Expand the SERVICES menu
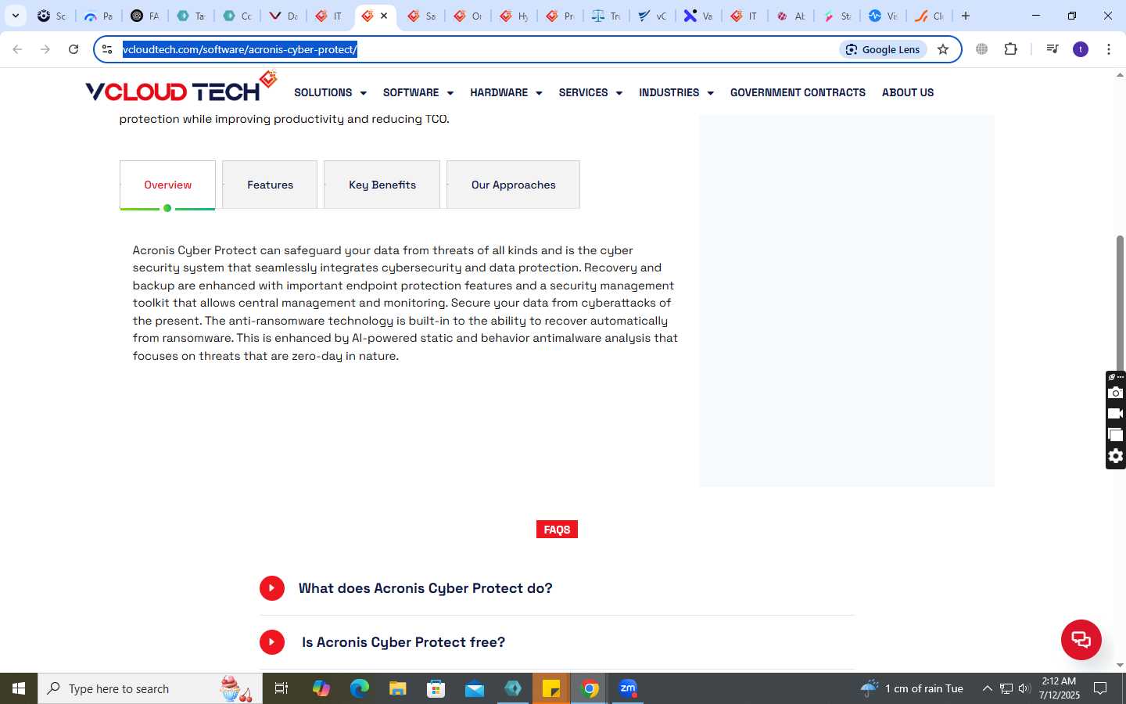The width and height of the screenshot is (1126, 704). click(590, 92)
